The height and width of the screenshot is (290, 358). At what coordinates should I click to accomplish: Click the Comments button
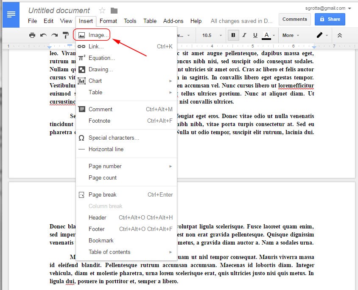coord(294,19)
